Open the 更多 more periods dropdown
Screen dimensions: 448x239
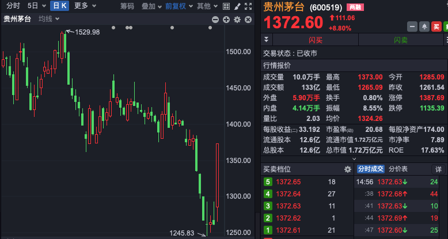pyautogui.click(x=85, y=6)
